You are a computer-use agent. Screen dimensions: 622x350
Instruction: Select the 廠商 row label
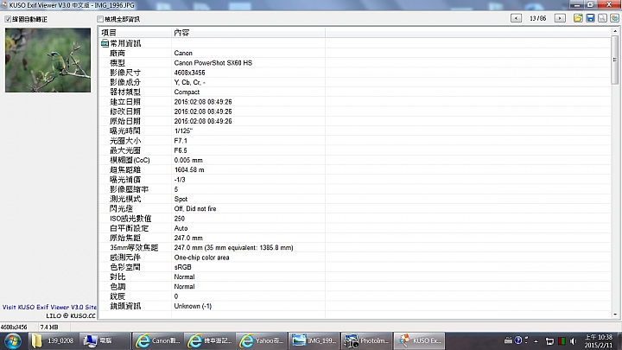117,54
